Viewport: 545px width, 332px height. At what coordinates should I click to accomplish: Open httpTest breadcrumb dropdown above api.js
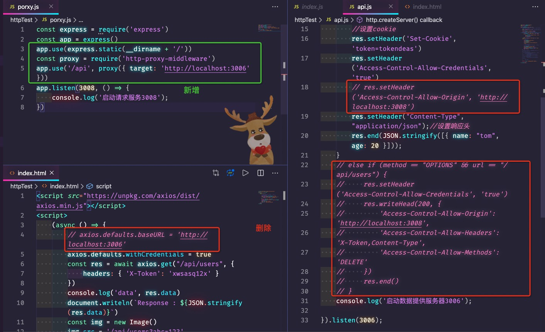pos(305,20)
